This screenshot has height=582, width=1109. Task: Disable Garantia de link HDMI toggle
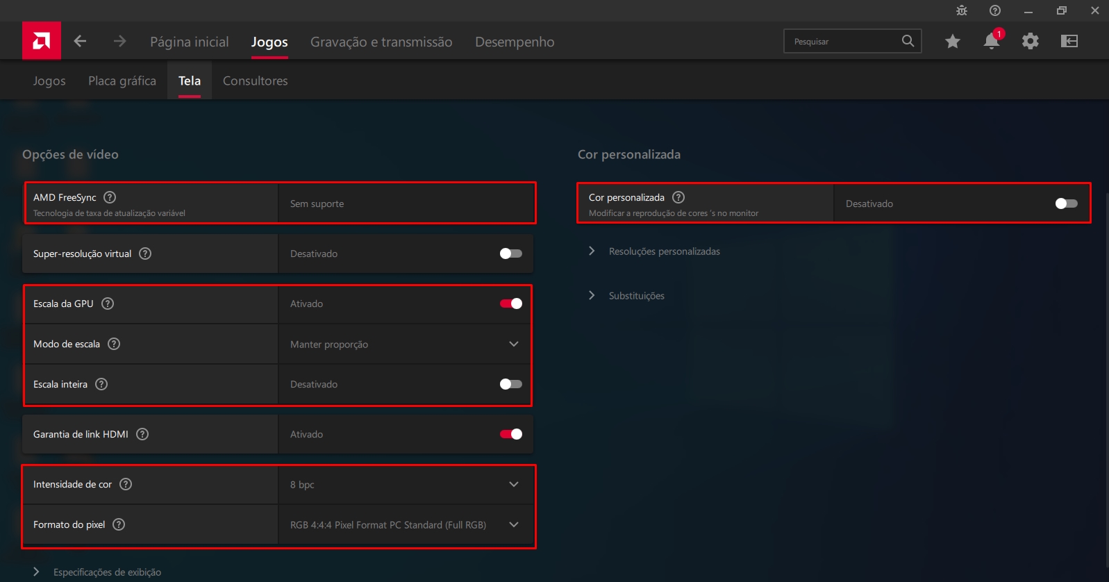pos(511,434)
